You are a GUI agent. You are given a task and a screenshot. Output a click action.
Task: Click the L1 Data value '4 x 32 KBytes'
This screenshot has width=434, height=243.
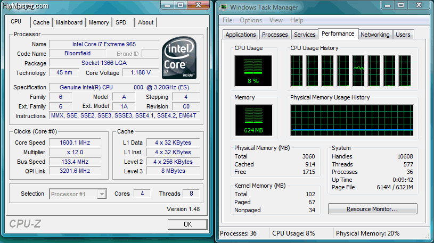pos(173,143)
